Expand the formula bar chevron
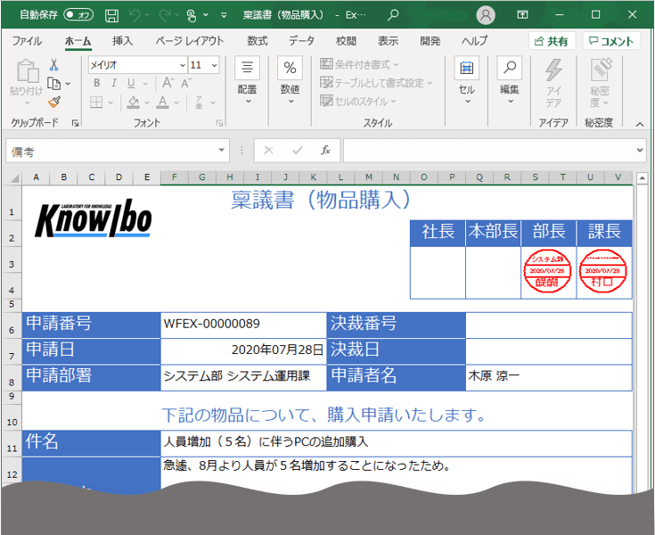The width and height of the screenshot is (655, 535). click(640, 151)
